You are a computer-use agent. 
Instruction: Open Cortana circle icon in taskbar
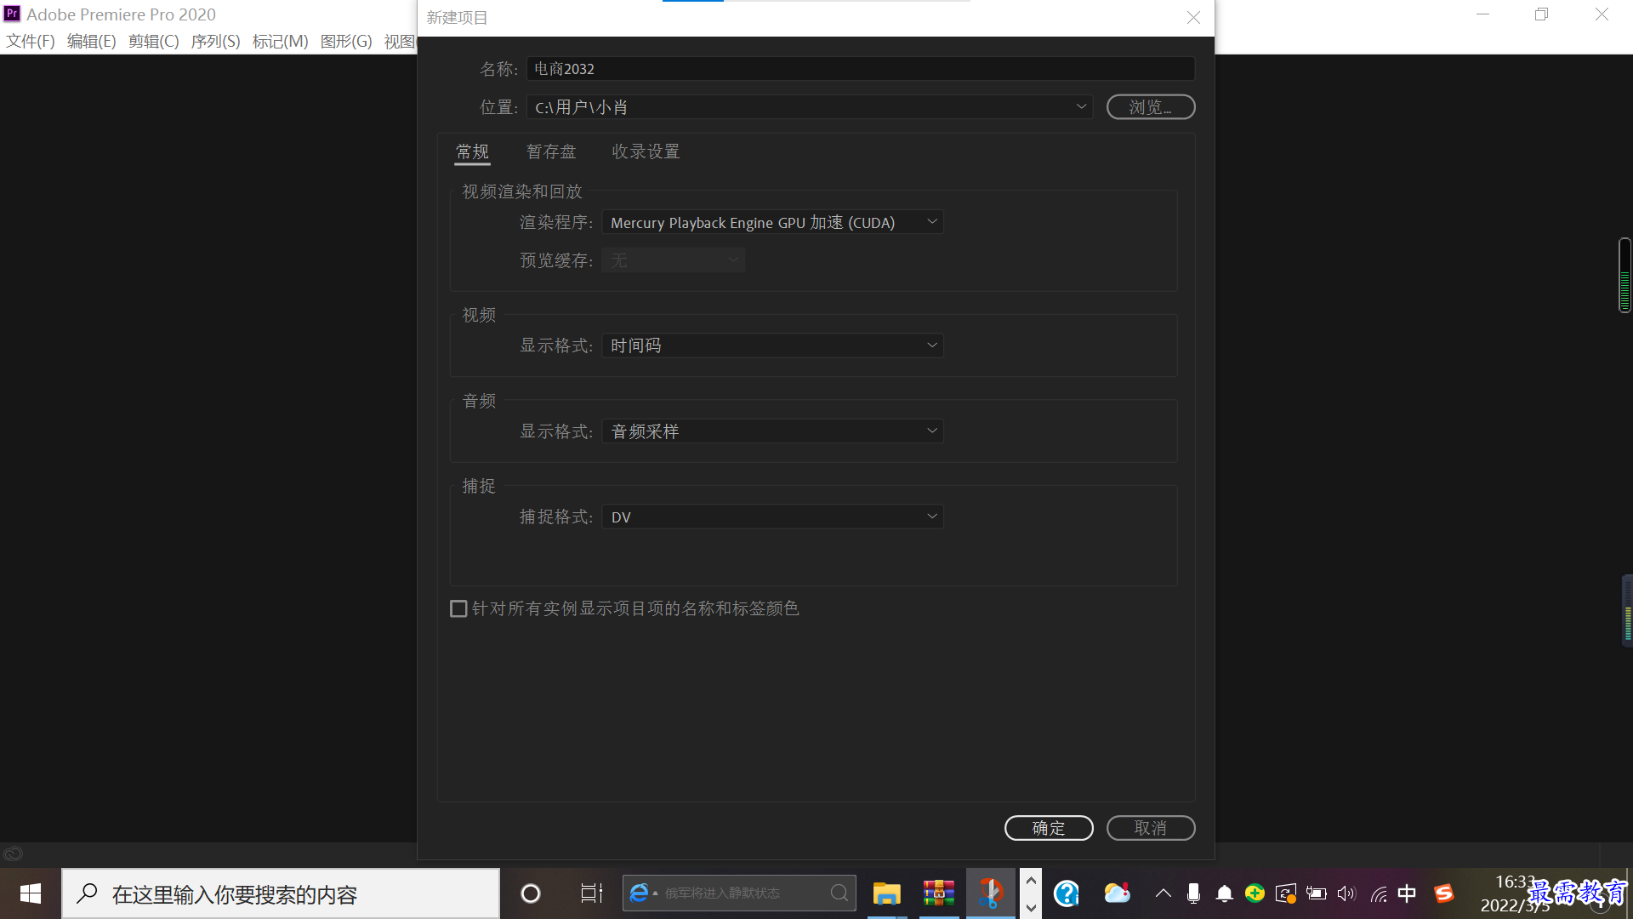(x=531, y=893)
